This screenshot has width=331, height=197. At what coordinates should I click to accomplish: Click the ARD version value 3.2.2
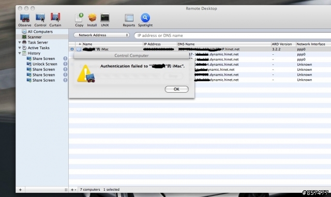[x=276, y=49]
